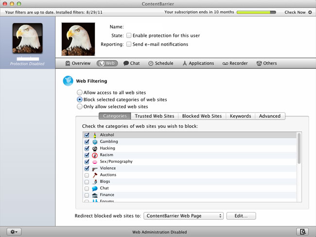The width and height of the screenshot is (316, 237).
Task: Click the Edit... button
Action: pos(241,216)
